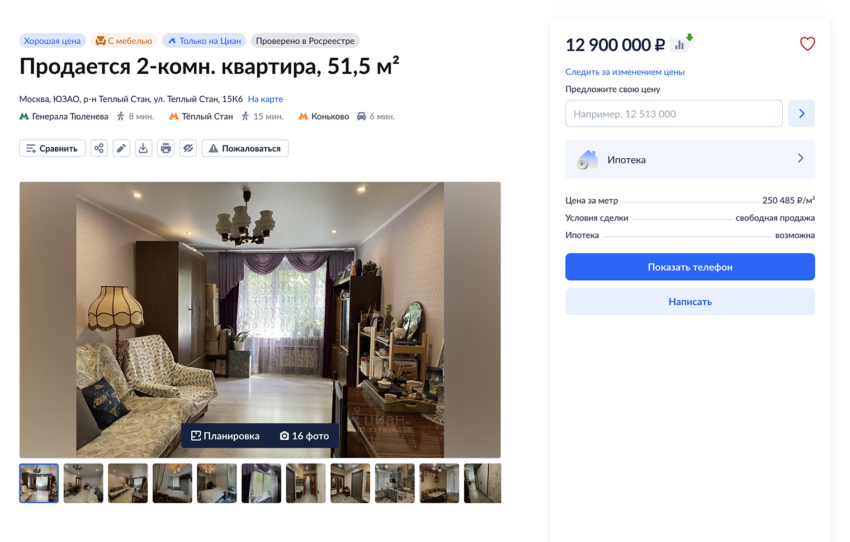Screen dimensions: 850x542
Task: Open the 16 фото gallery
Action: (x=304, y=436)
